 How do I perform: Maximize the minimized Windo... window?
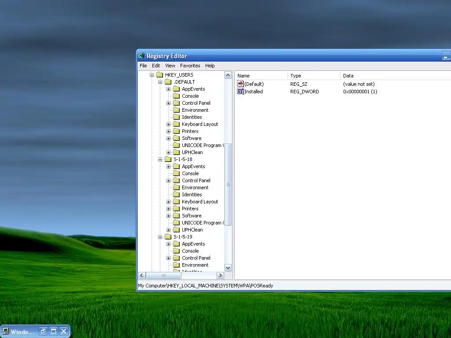pos(53,331)
